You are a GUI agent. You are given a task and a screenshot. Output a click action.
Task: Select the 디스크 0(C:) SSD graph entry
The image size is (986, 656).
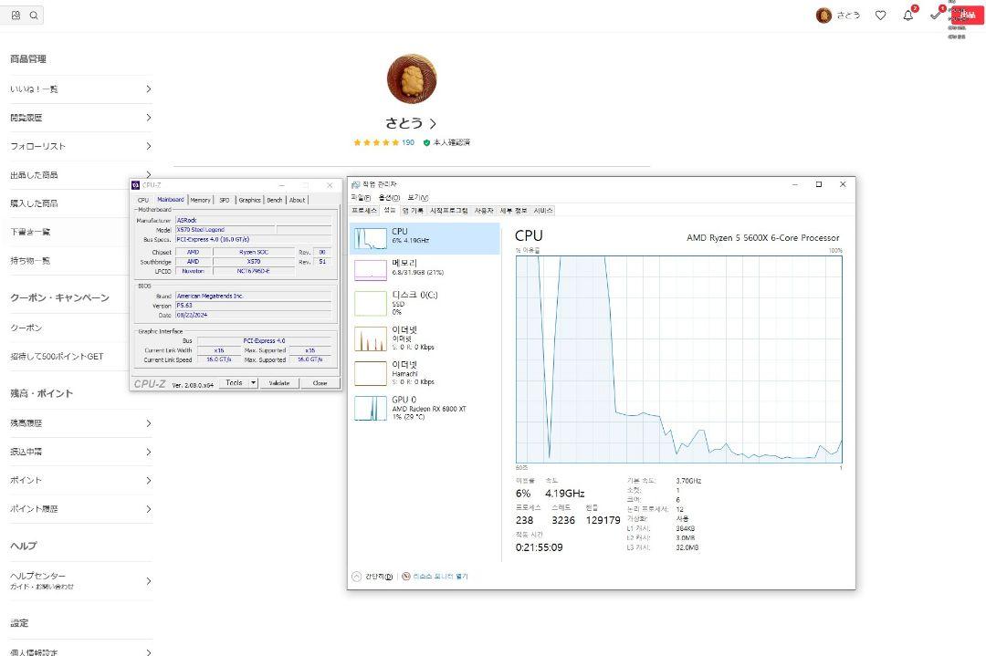coord(425,303)
